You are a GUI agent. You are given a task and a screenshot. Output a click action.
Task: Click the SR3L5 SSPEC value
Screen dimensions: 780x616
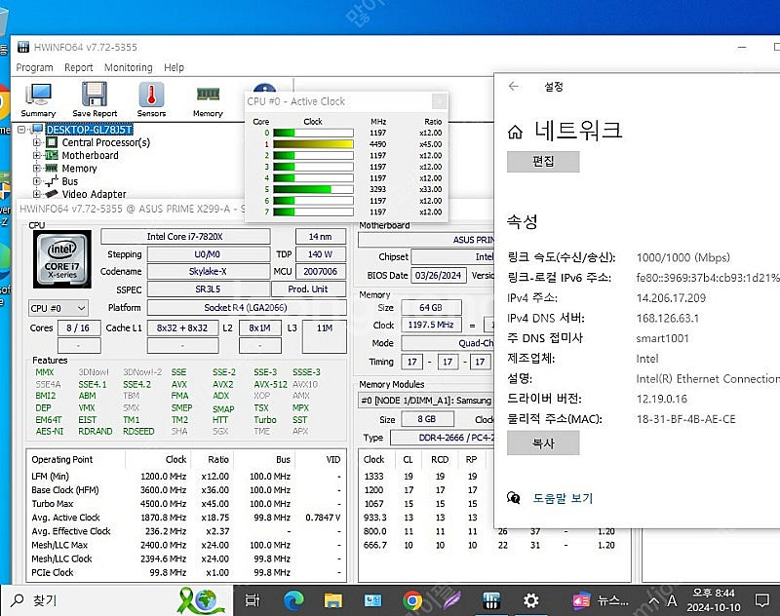208,289
